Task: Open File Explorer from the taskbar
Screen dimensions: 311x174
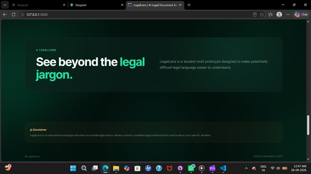Action: pyautogui.click(x=116, y=168)
